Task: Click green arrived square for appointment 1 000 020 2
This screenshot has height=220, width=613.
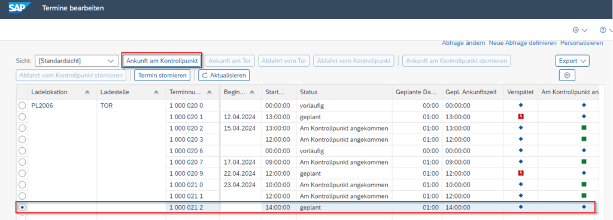Action: (584, 128)
